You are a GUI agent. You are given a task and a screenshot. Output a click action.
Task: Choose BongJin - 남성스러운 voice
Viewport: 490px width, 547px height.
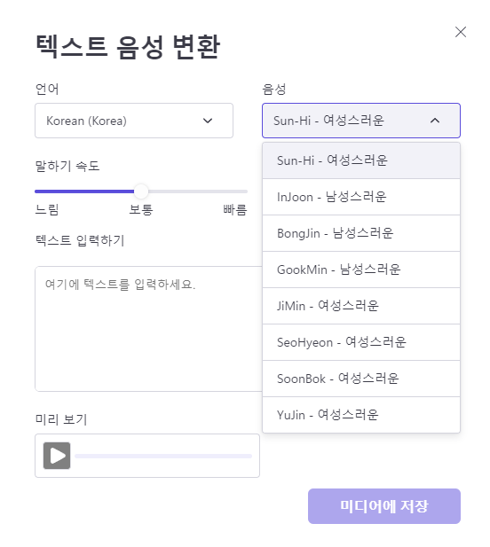(361, 233)
